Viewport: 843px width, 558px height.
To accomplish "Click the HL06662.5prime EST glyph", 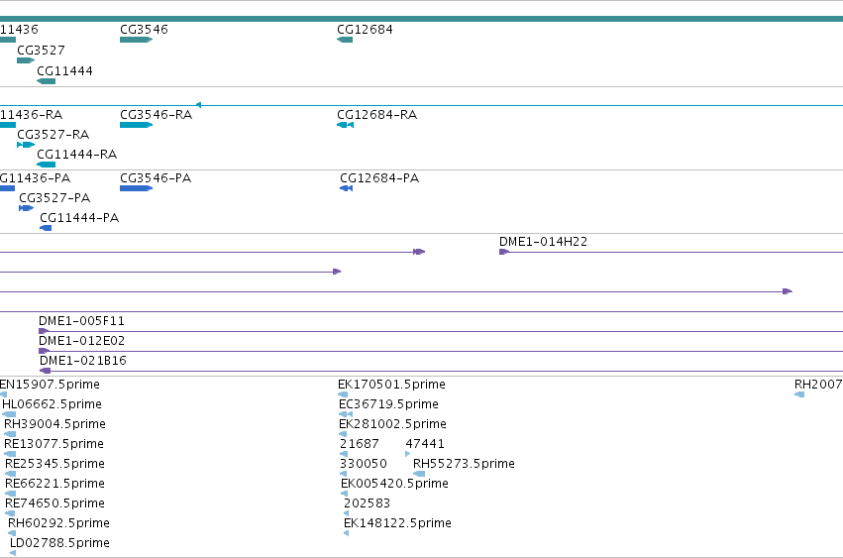I will pos(9,414).
